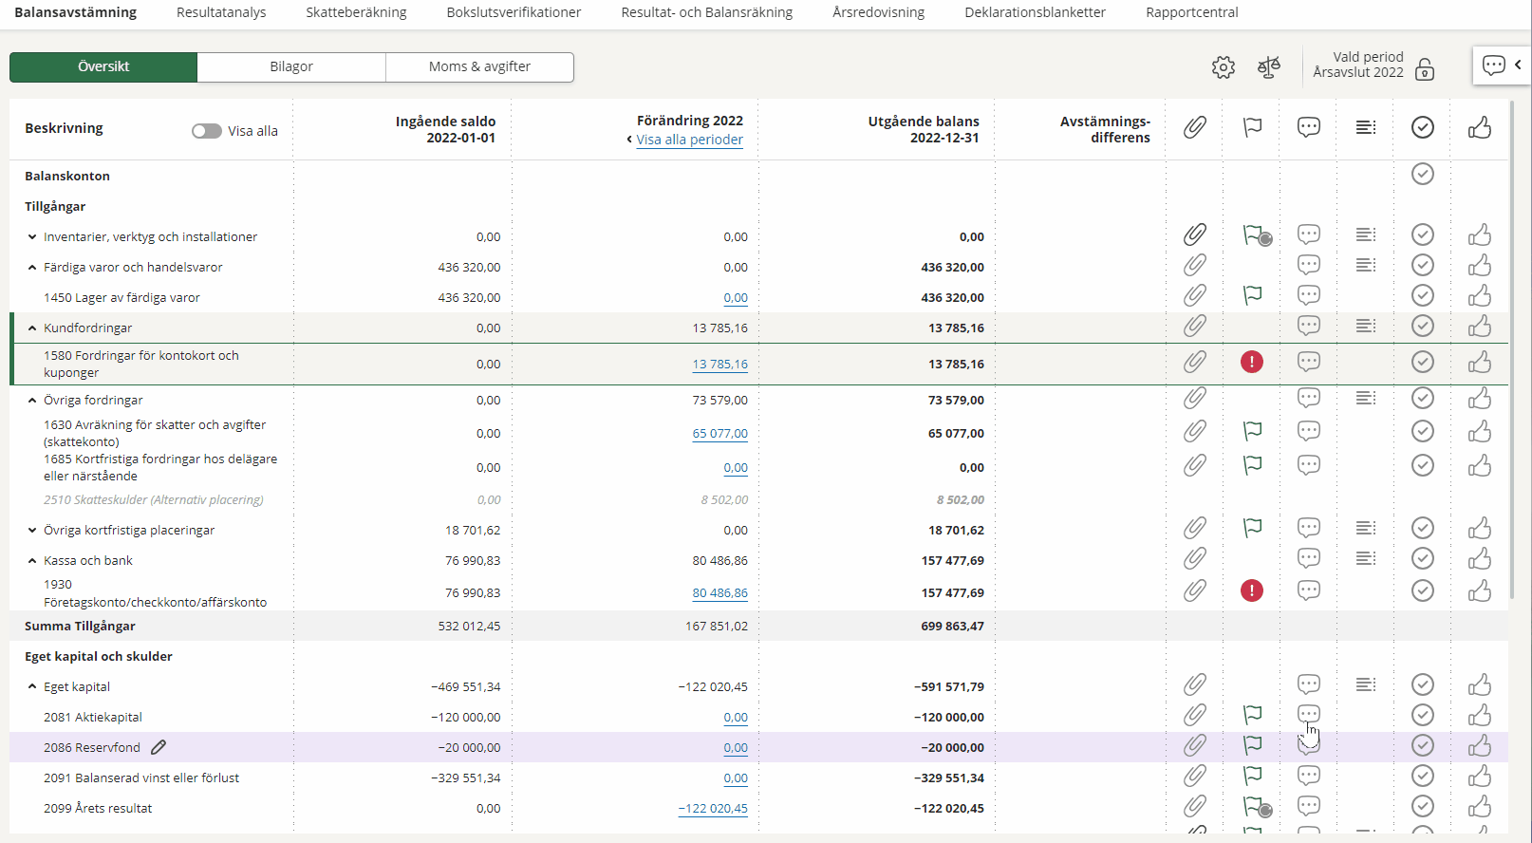The height and width of the screenshot is (843, 1532).
Task: Click thumbs-up for 1930 Företagskonto row
Action: pos(1480,591)
